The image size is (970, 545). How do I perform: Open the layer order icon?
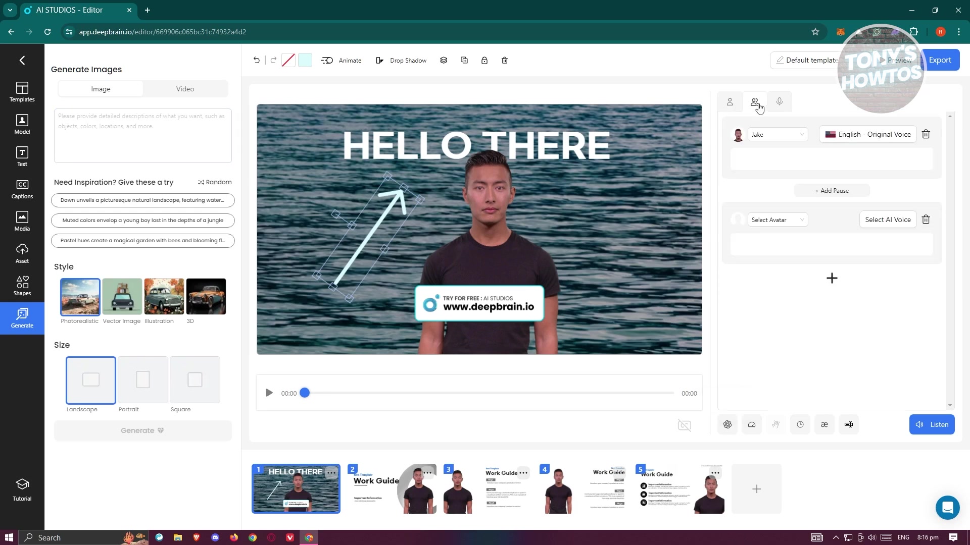[x=444, y=60]
